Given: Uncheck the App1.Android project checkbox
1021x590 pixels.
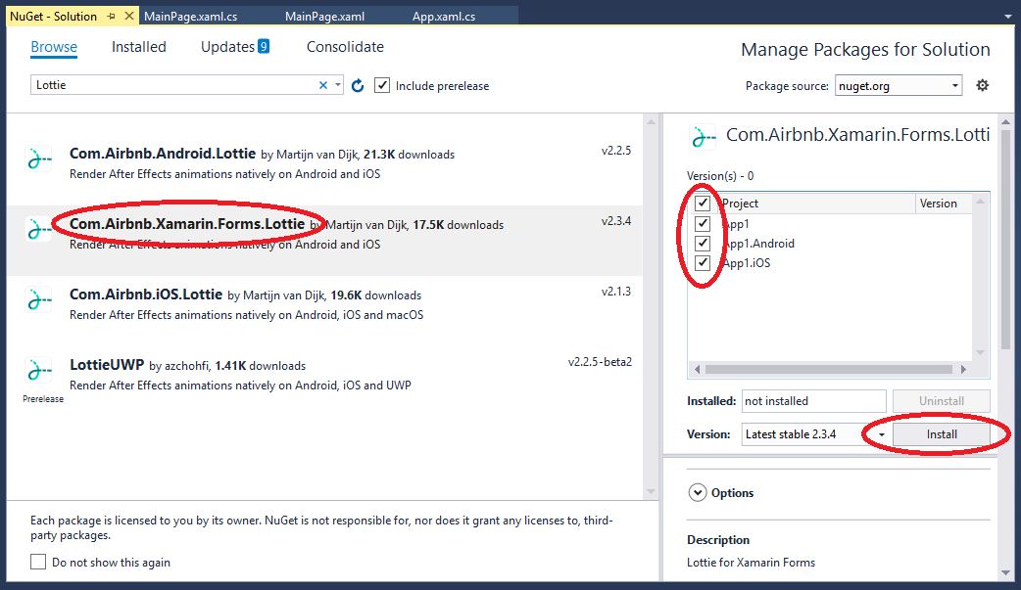Looking at the screenshot, I should coord(703,244).
